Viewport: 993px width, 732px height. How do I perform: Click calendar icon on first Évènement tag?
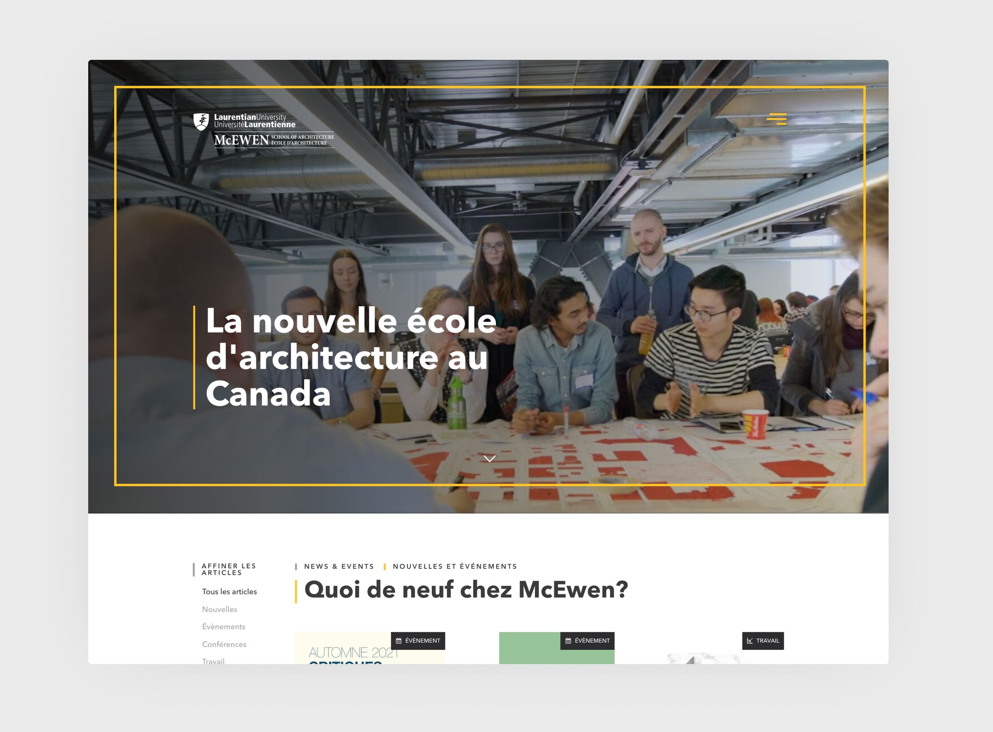point(399,641)
